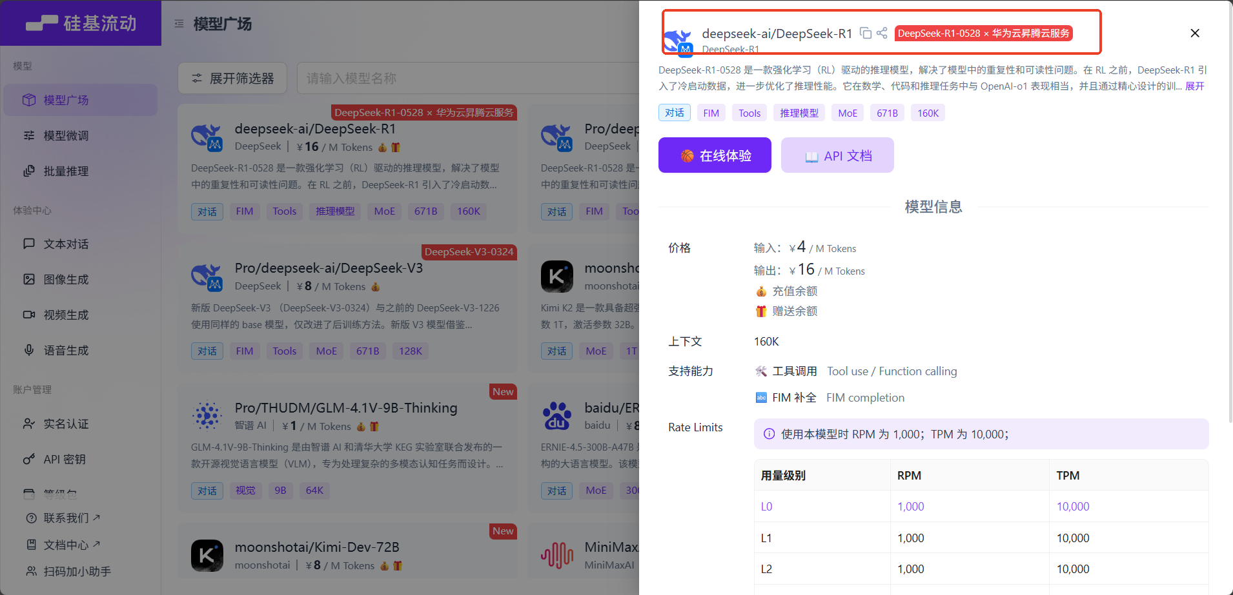Toggle the MoE tag on DeepSeek-R1 card

(x=384, y=211)
